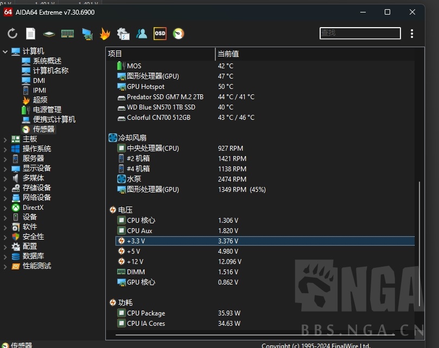Open the OSD panel icon
439x348 pixels.
coord(160,34)
